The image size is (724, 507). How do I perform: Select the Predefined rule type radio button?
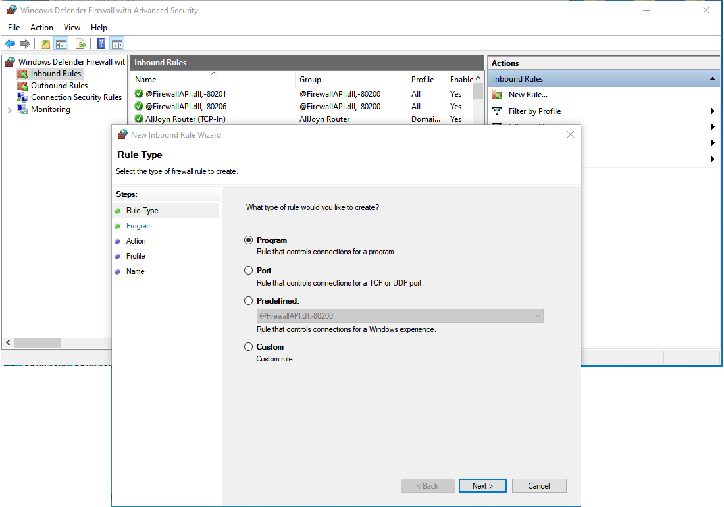pos(248,301)
